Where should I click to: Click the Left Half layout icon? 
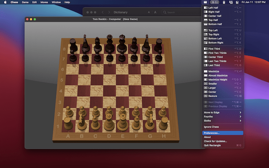tap(206, 7)
